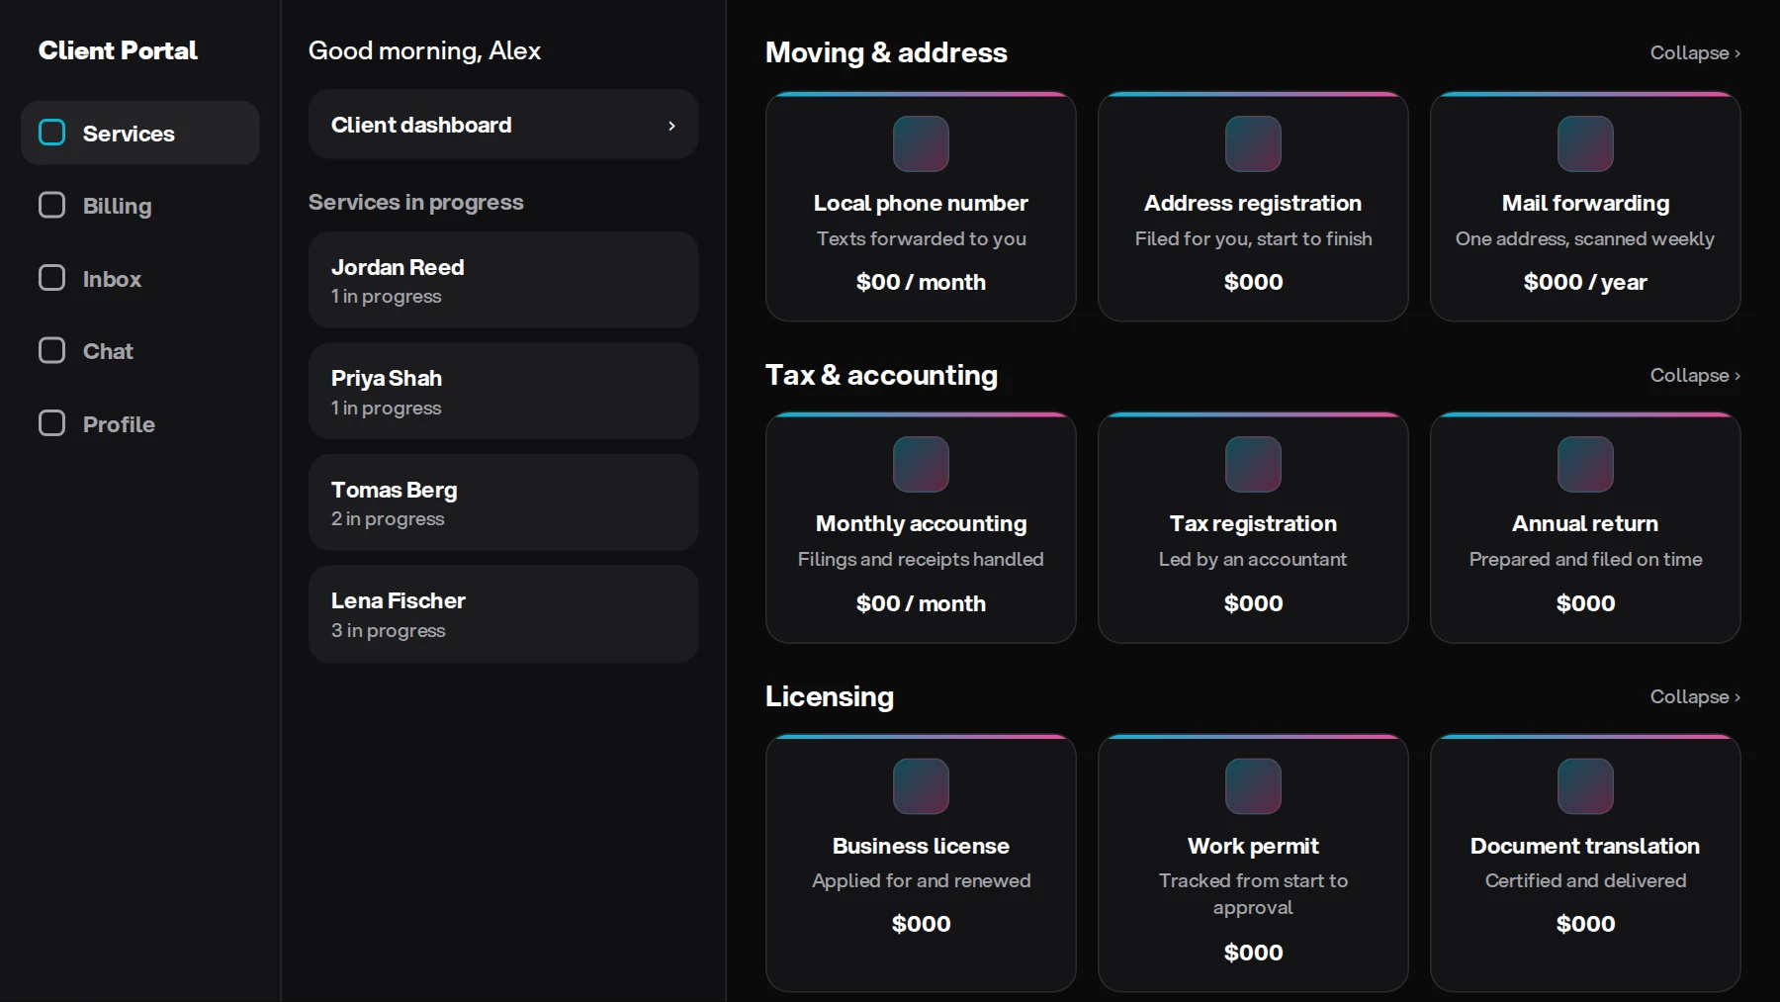Image resolution: width=1780 pixels, height=1002 pixels.
Task: Click the Monthly accounting card icon
Action: pyautogui.click(x=921, y=464)
